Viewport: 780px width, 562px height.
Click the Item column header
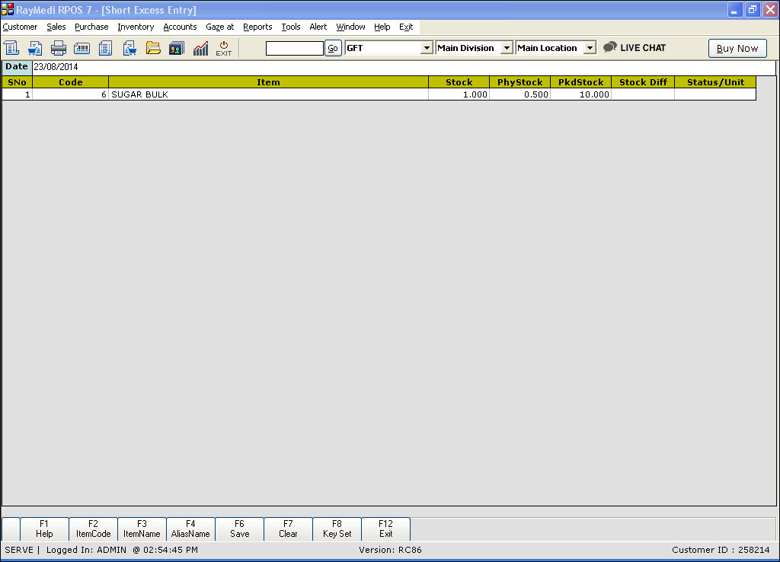[x=268, y=82]
